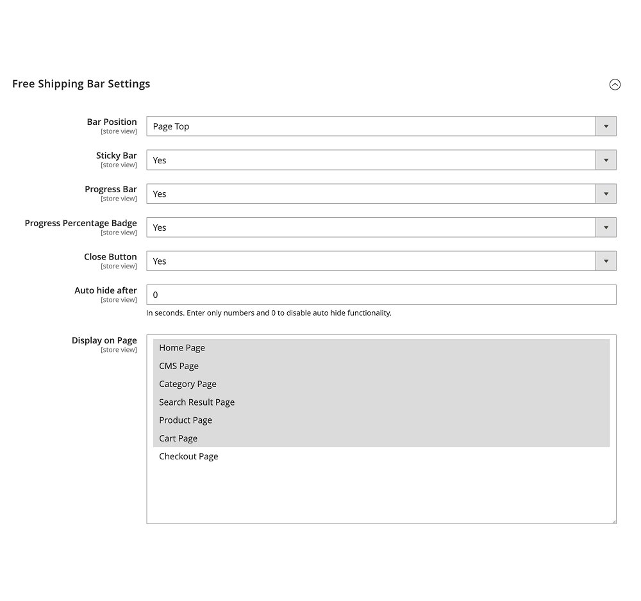Click the Display on Page label
This screenshot has height=601, width=641.
click(104, 340)
